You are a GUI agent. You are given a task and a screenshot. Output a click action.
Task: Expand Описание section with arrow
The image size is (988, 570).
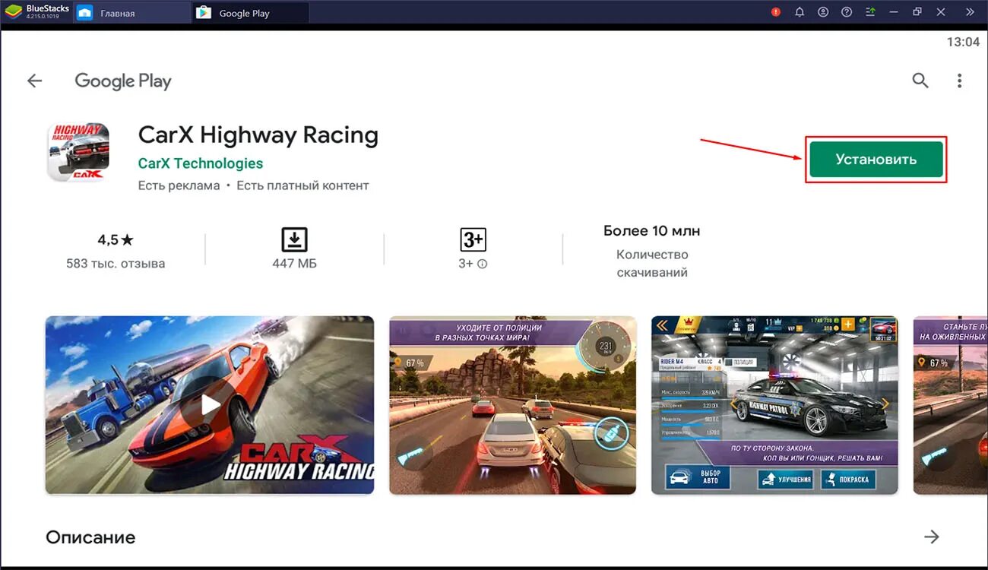click(x=932, y=537)
